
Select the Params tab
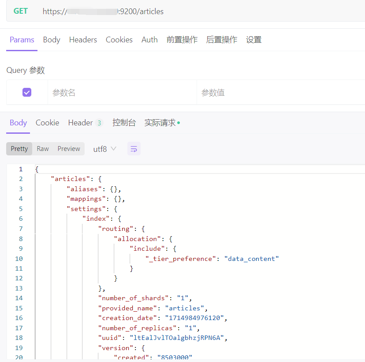pos(22,40)
